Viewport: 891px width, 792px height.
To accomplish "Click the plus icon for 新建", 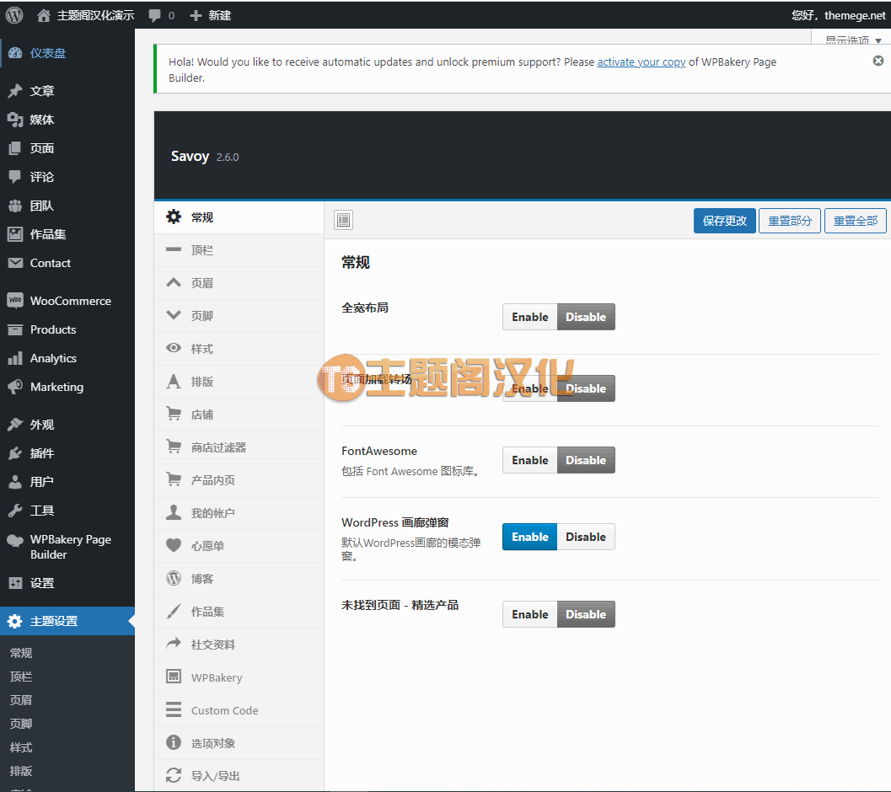I will 196,15.
